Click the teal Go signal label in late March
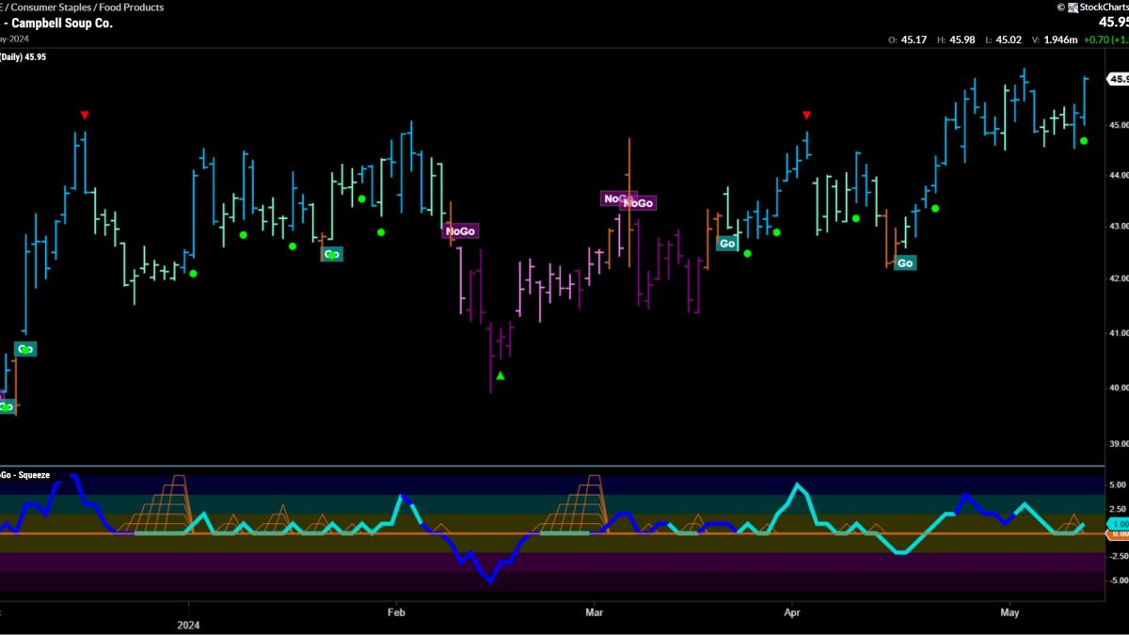Image resolution: width=1129 pixels, height=635 pixels. pyautogui.click(x=727, y=244)
